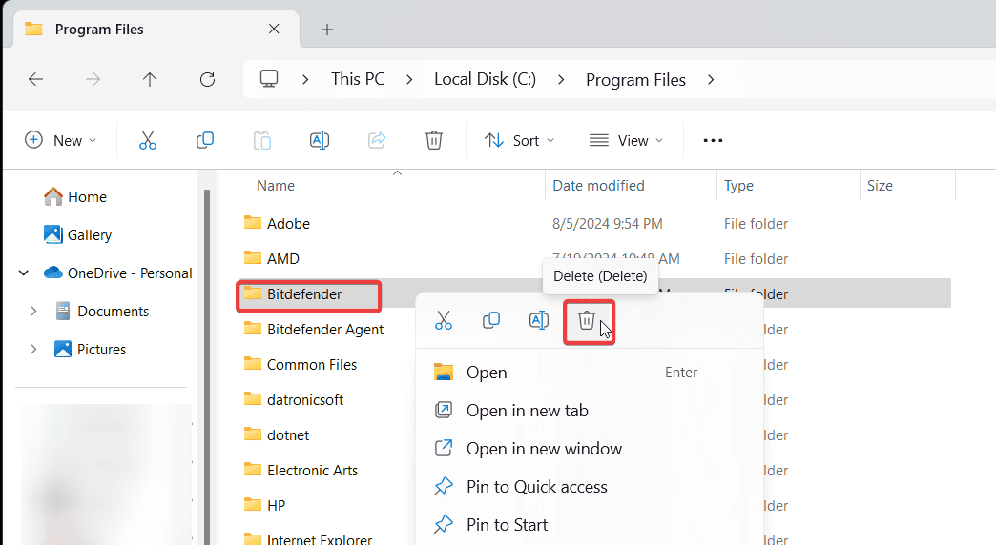Close the Program Files tab
Image resolution: width=996 pixels, height=545 pixels.
(274, 30)
